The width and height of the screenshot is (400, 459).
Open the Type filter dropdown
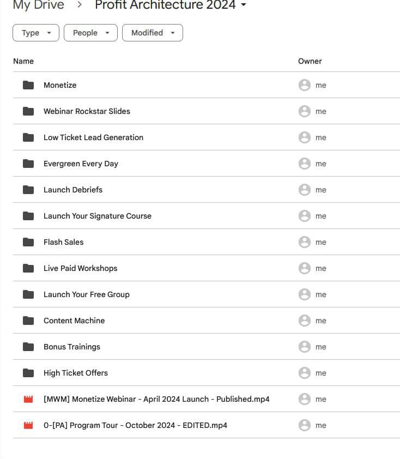[36, 33]
